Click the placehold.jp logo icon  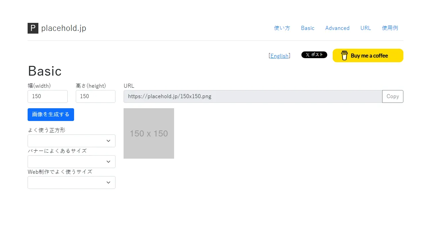33,28
